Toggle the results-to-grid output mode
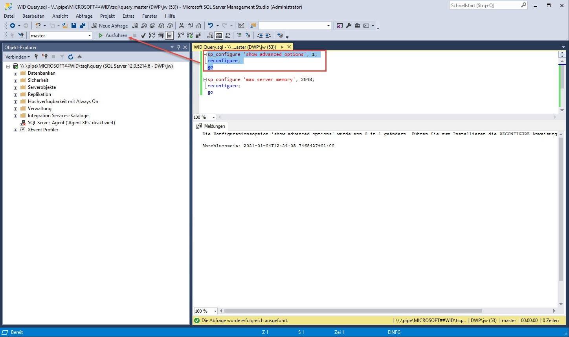569x337 pixels. pos(218,35)
